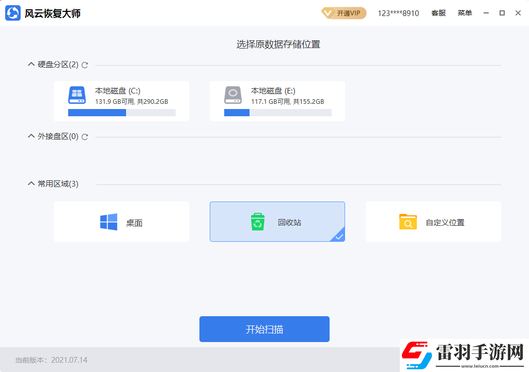Click the C drive usage bar

[x=121, y=112]
